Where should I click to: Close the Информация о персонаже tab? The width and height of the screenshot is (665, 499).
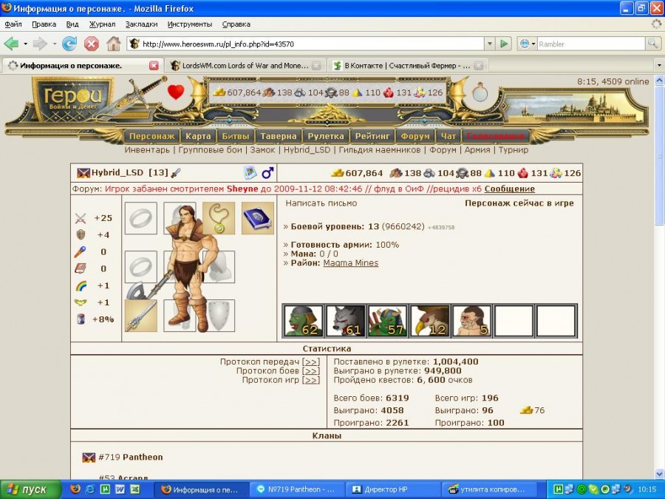[x=154, y=66]
